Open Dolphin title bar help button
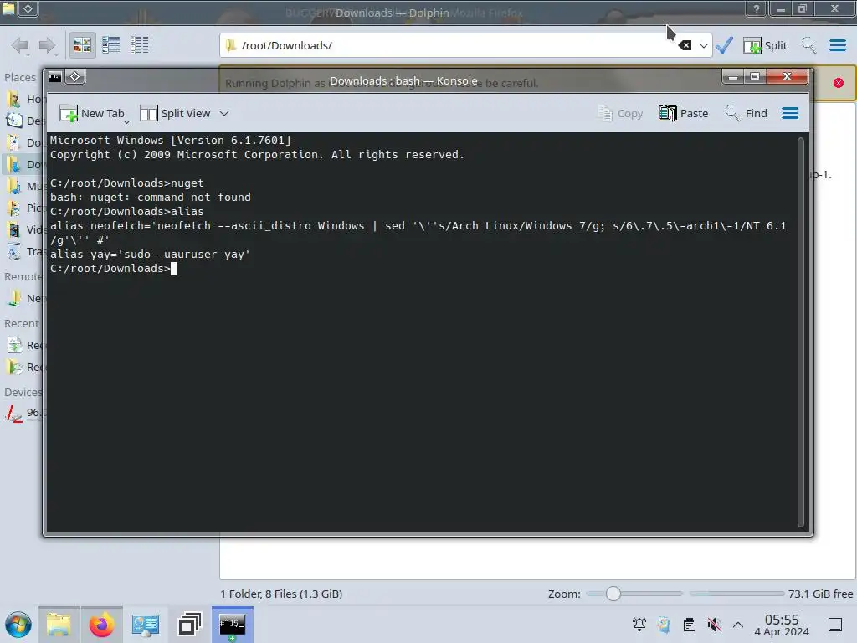 pos(757,8)
